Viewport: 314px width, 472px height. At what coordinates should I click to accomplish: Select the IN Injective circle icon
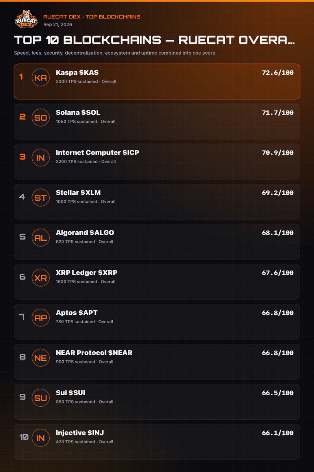(41, 438)
